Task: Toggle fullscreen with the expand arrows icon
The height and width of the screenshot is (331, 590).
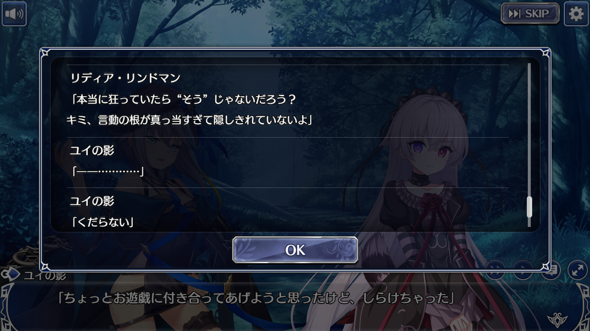Action: (577, 270)
